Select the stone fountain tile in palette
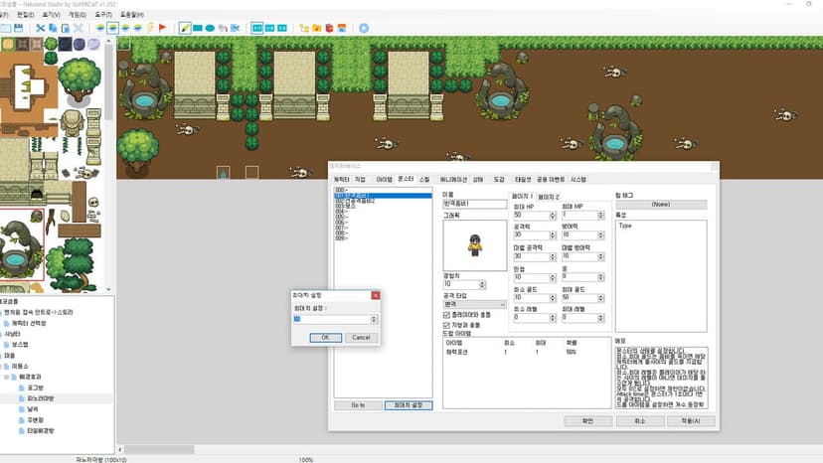823x463 pixels. point(22,244)
